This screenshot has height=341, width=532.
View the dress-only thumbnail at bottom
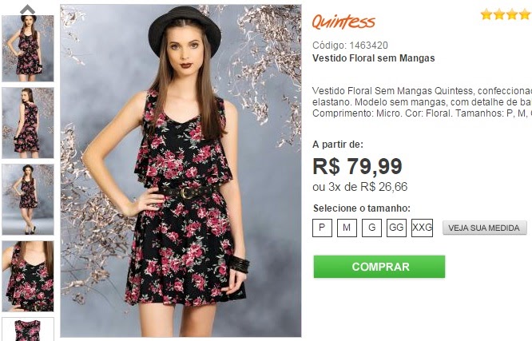[x=28, y=329]
